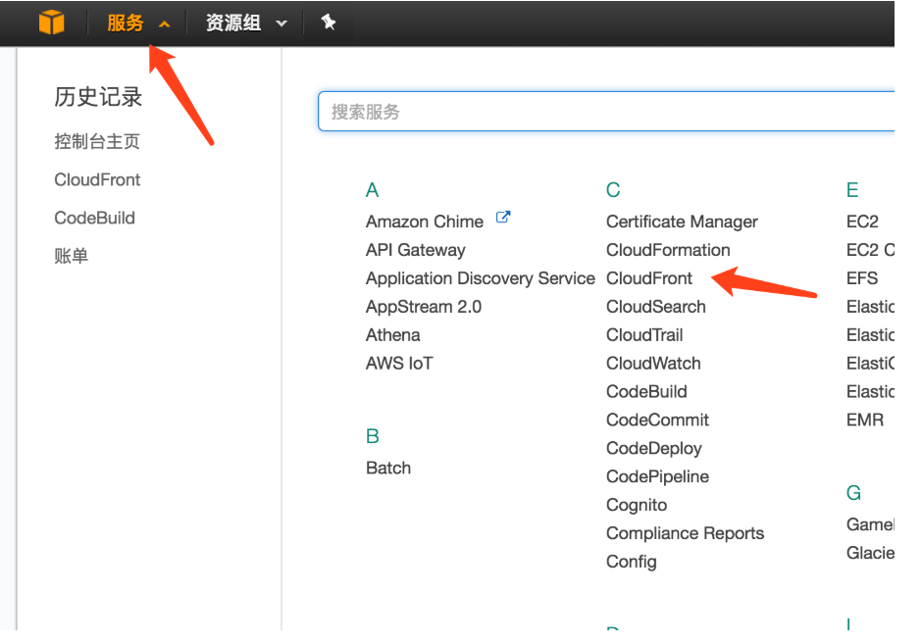This screenshot has width=921, height=644.
Task: Focus the 搜索服务 search box
Action: 605,112
